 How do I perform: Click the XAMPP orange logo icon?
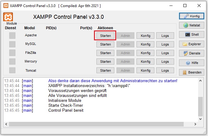8,17
